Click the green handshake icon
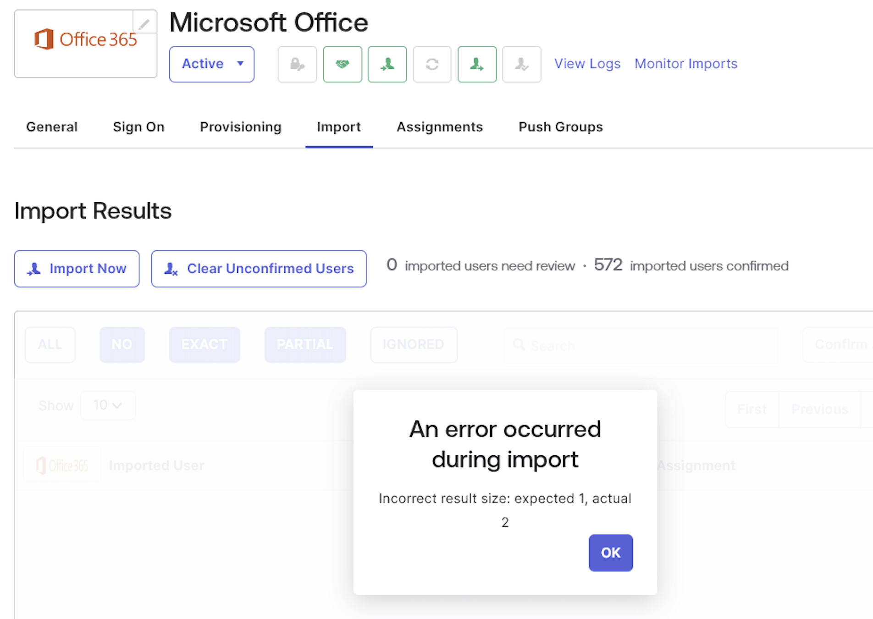The width and height of the screenshot is (873, 619). click(343, 64)
